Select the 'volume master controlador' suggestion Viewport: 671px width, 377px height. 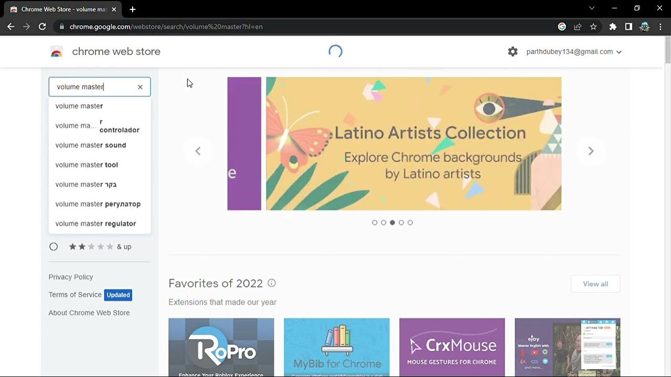[x=100, y=126]
